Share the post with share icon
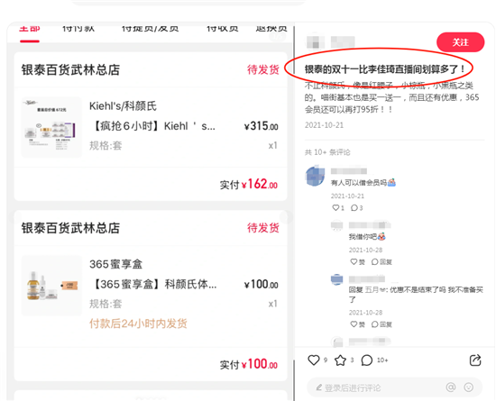 (x=475, y=360)
